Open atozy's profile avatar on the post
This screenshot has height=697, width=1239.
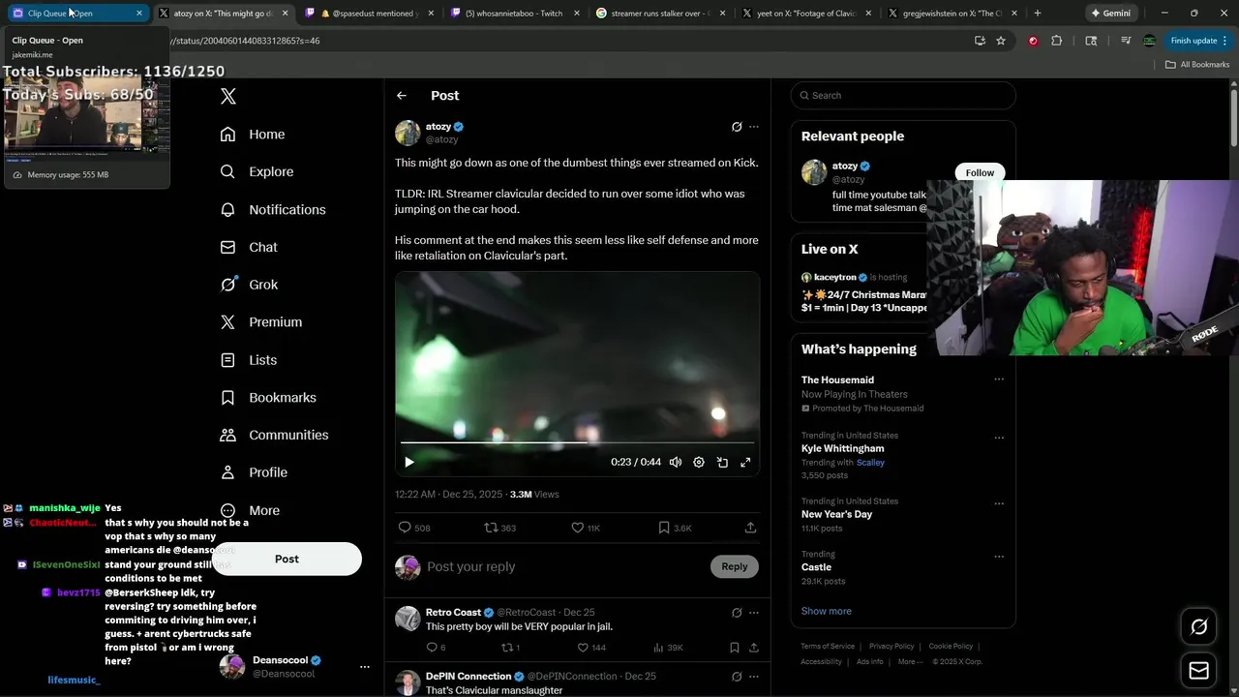point(408,133)
